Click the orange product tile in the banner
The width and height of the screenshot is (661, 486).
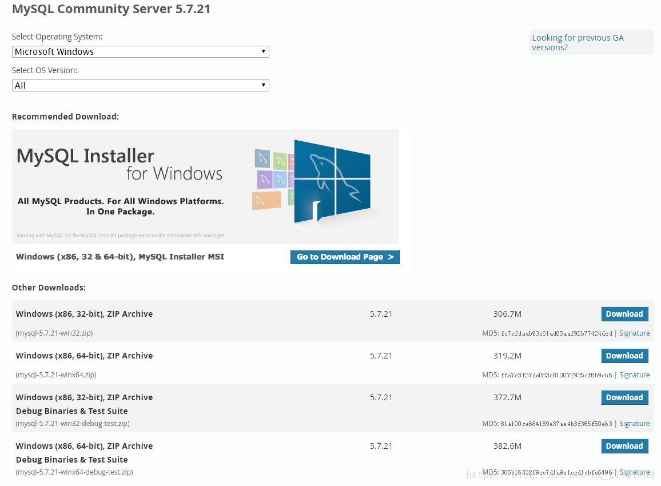(266, 201)
